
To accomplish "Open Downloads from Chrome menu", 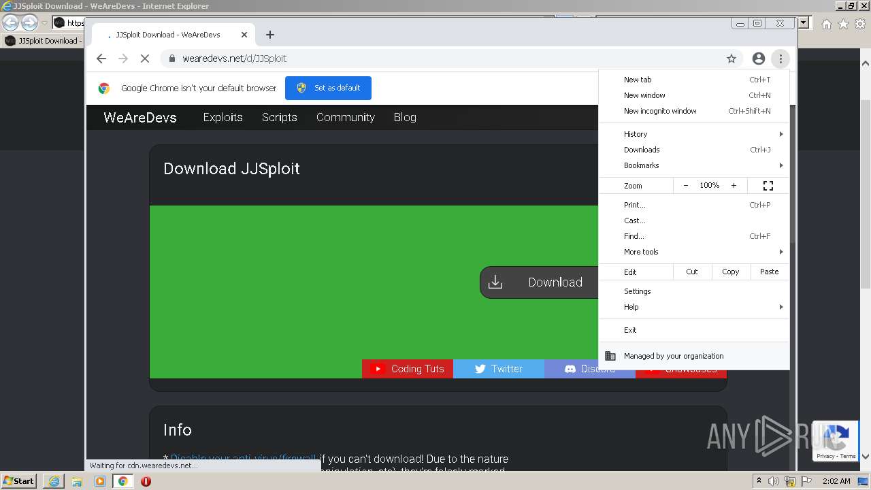I will (694, 150).
